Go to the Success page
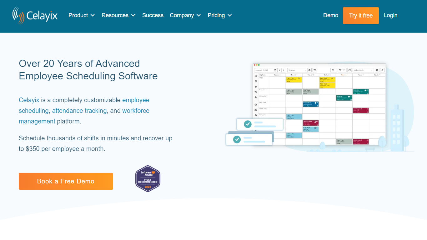This screenshot has width=427, height=240. (x=153, y=15)
